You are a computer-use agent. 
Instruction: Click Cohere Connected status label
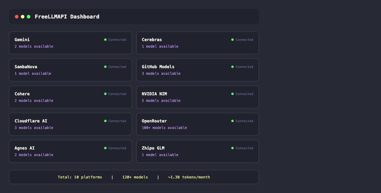(117, 94)
